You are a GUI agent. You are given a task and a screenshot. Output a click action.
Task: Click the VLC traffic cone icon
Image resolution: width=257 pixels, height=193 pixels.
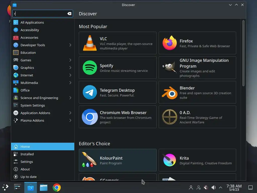pyautogui.click(x=90, y=43)
